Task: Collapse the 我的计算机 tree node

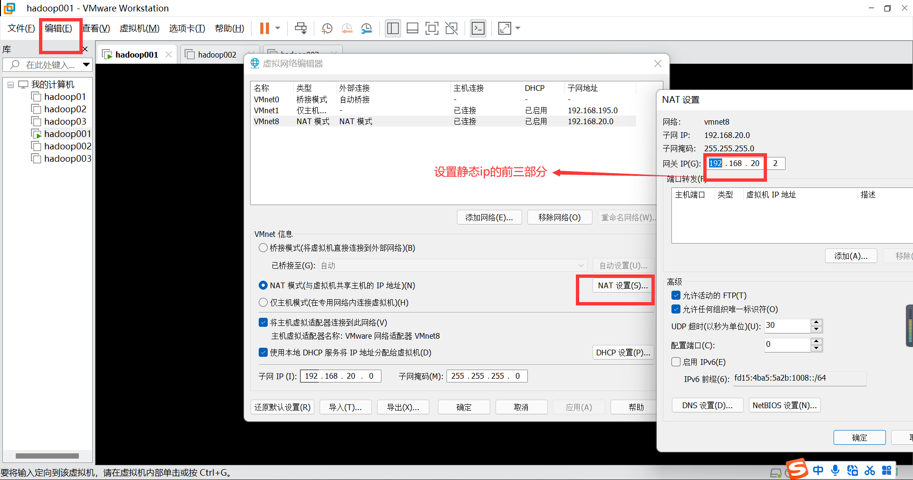Action: [x=10, y=85]
